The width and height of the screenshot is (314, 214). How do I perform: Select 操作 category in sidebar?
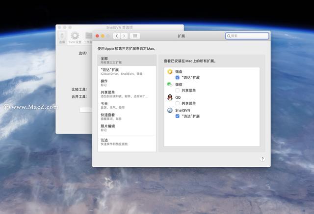[x=127, y=83]
